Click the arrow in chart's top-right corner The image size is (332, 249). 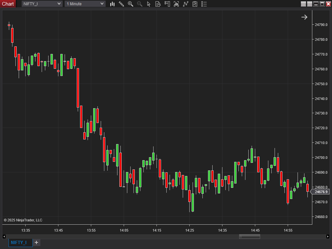coord(304,17)
